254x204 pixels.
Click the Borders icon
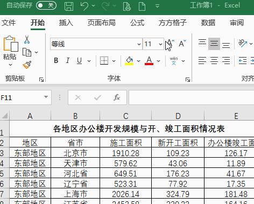[x=104, y=61]
